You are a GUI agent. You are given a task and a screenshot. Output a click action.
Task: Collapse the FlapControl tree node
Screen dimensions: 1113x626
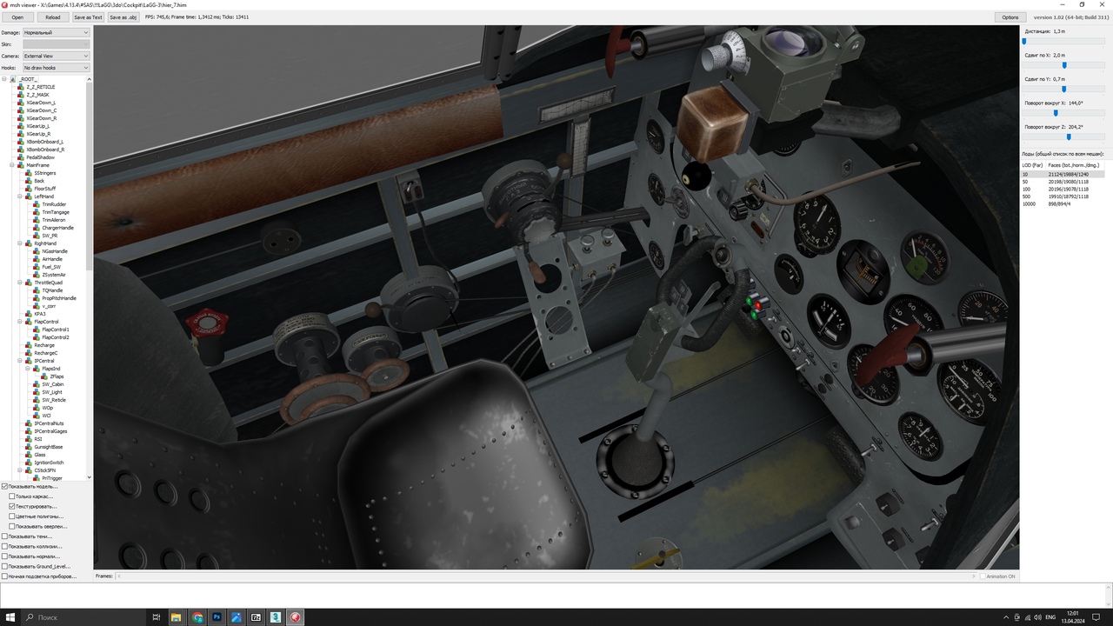tap(20, 322)
